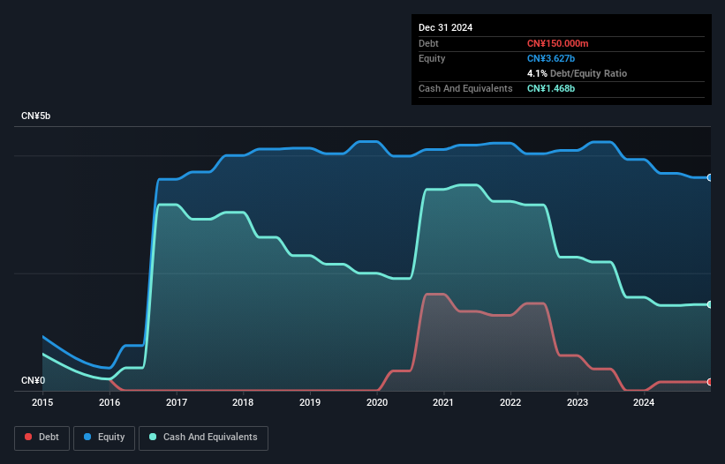The width and height of the screenshot is (725, 464).
Task: Click the red Debt endpoint marker
Action: tap(710, 382)
